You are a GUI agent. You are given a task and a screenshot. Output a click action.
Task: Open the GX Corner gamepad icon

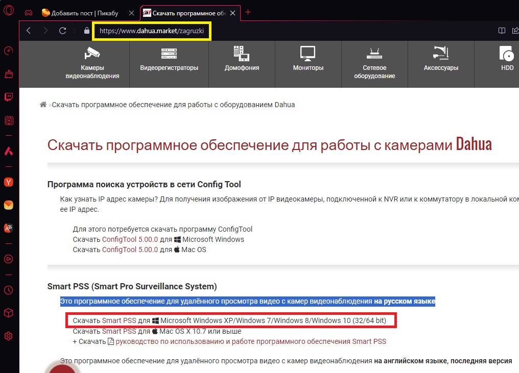click(x=29, y=13)
